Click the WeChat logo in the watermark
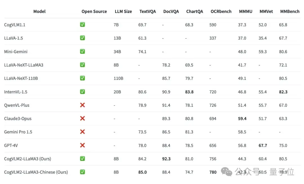This screenshot has width=304, height=184. pos(227,171)
